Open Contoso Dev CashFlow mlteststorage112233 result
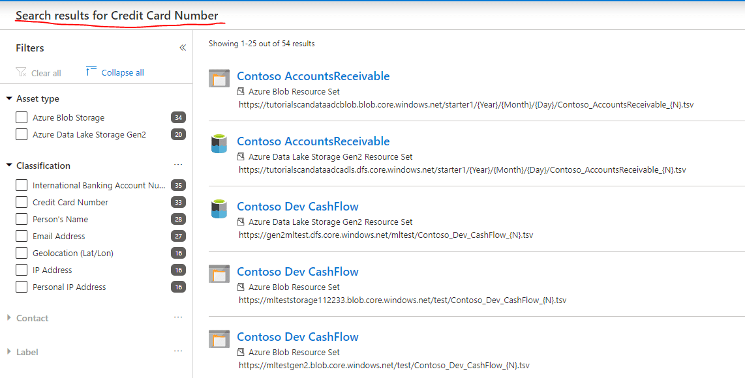The width and height of the screenshot is (745, 378). [x=297, y=272]
